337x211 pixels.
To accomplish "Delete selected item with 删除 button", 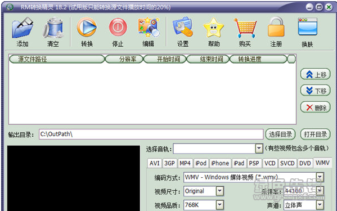I will (315, 107).
